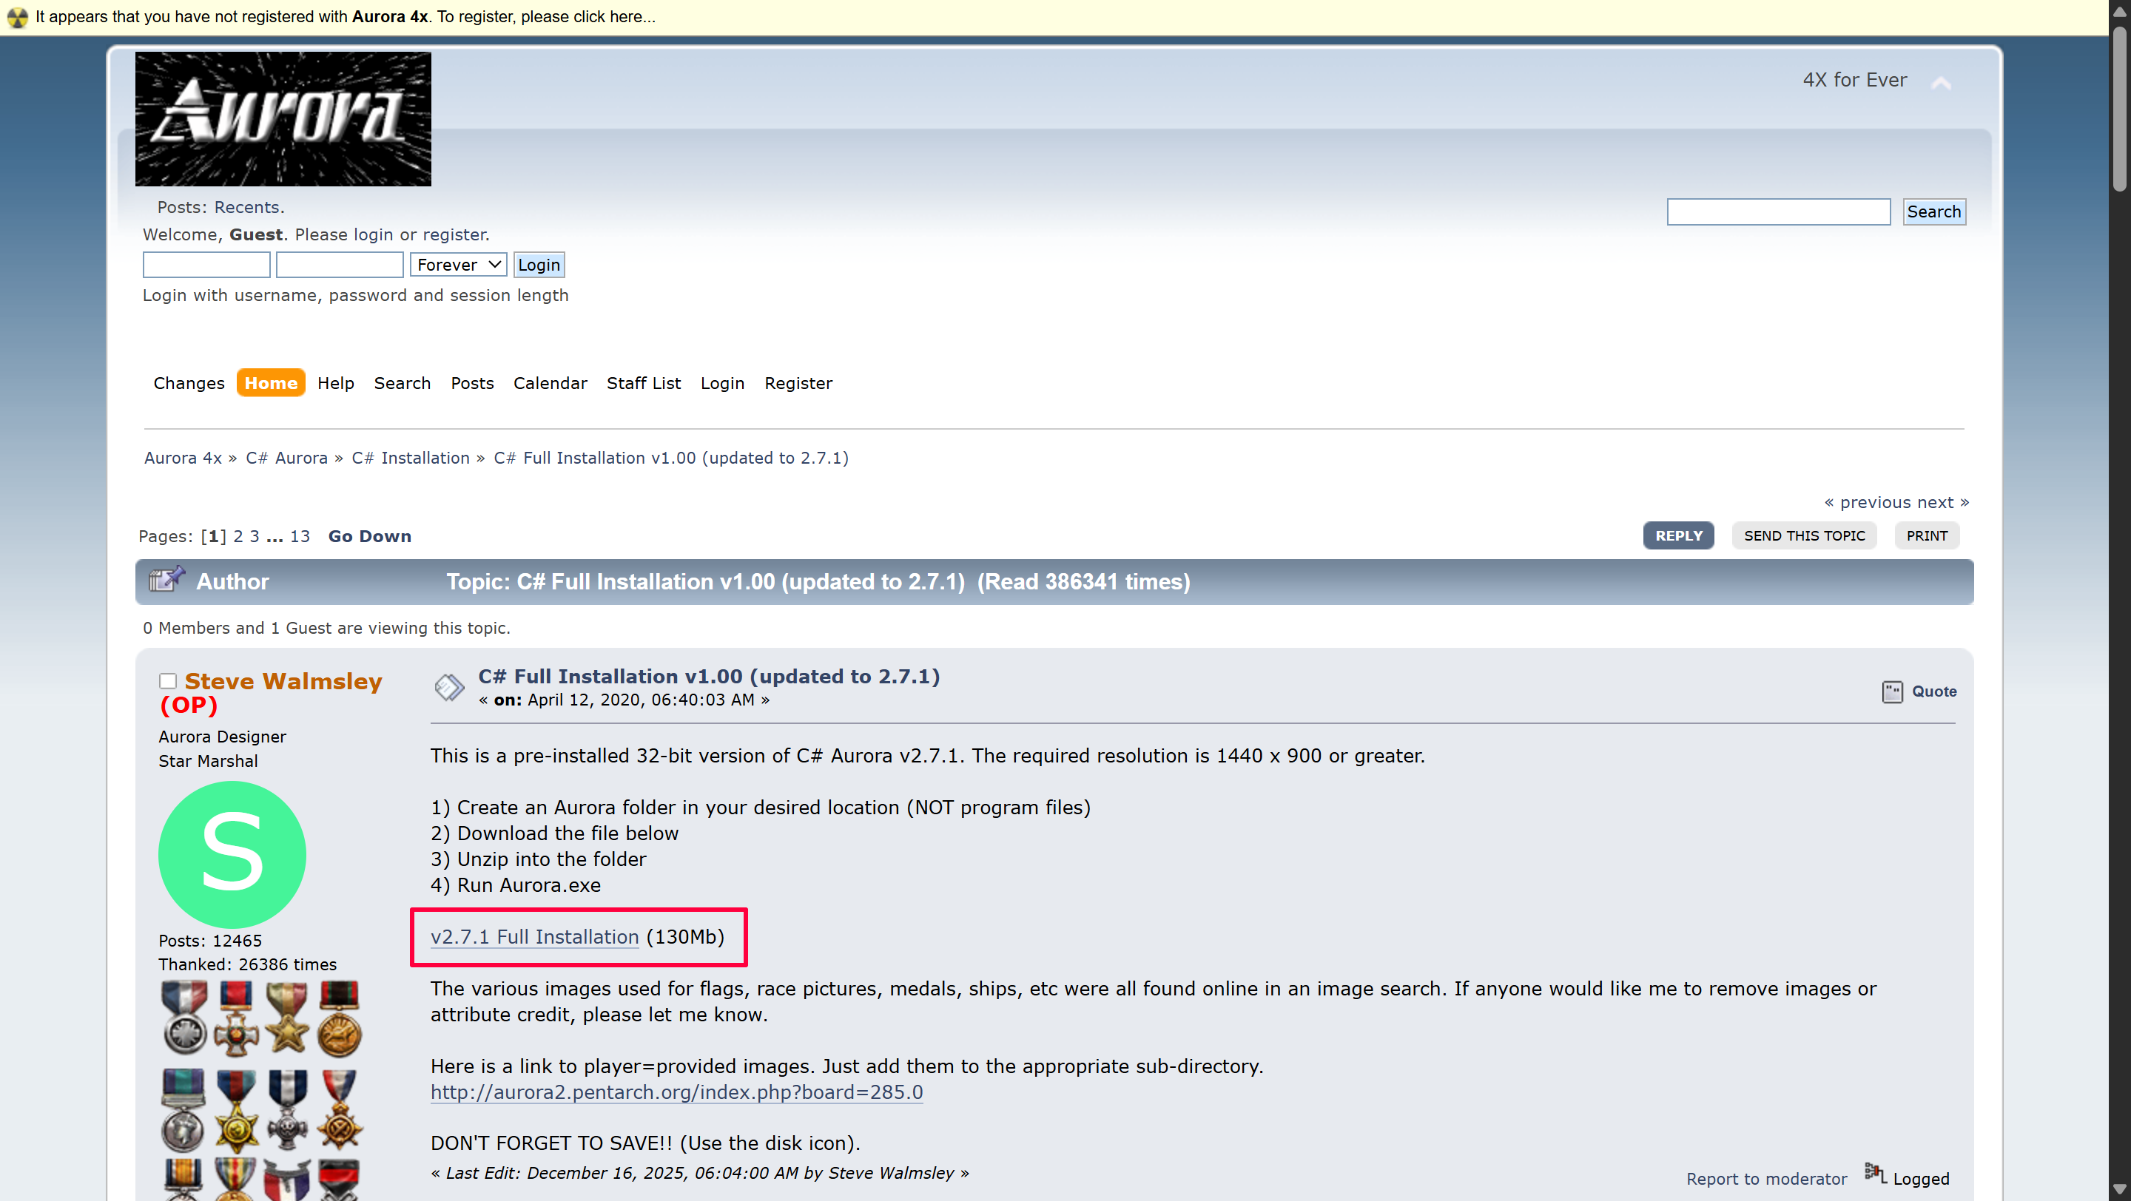Collapse header using upshrink arrow icon

click(1941, 83)
